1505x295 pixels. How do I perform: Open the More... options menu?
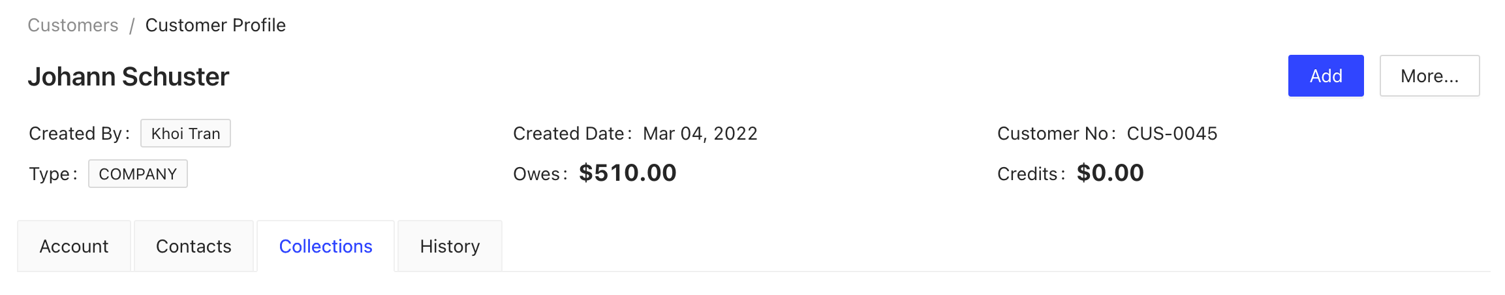click(x=1429, y=76)
